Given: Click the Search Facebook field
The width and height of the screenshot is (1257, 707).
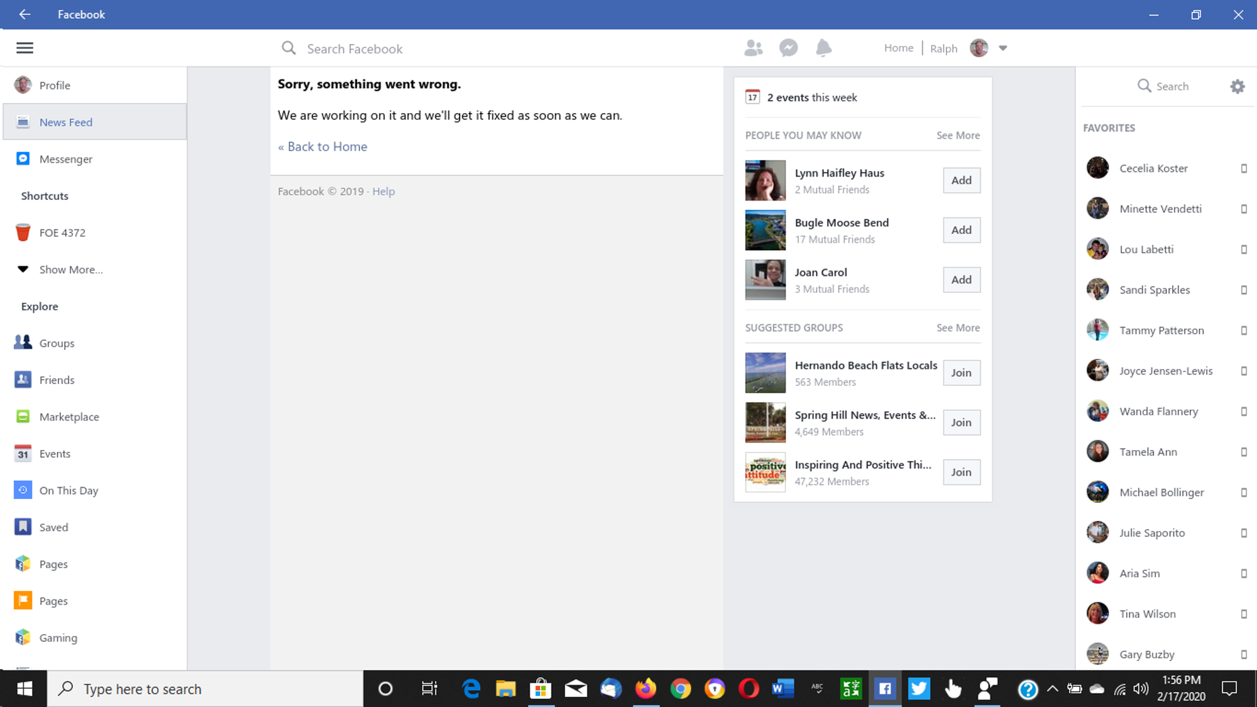Looking at the screenshot, I should coord(354,49).
